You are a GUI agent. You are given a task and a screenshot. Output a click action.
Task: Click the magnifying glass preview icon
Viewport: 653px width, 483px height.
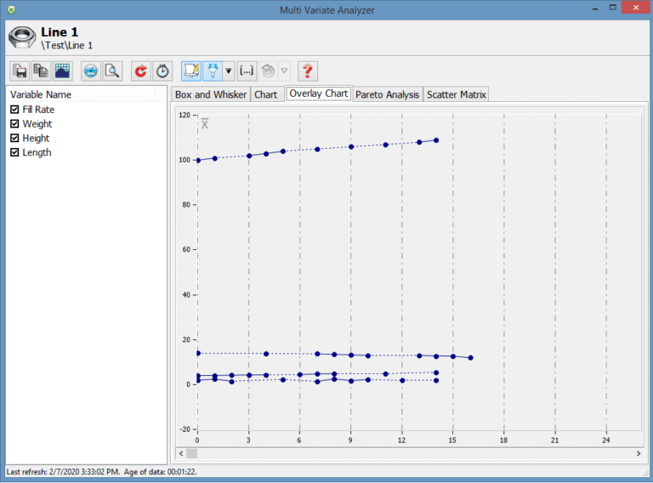tap(111, 71)
